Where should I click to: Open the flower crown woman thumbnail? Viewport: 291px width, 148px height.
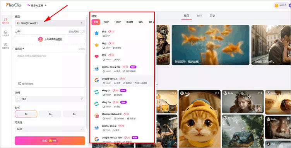243,102
